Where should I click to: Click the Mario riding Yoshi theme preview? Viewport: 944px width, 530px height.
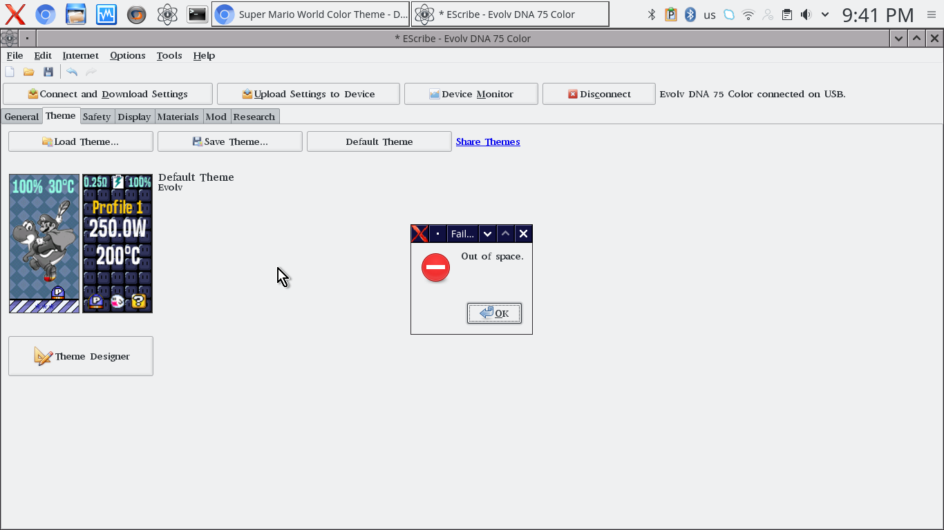44,243
